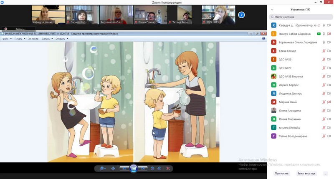Unmute Елена Гончар microphone
Viewport: 334px width, 179px height.
(324, 51)
